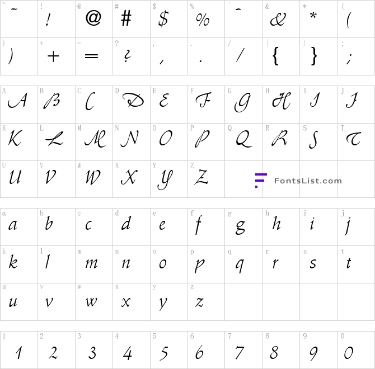Select the capital D glyph cell
375x369 pixels.
click(132, 105)
